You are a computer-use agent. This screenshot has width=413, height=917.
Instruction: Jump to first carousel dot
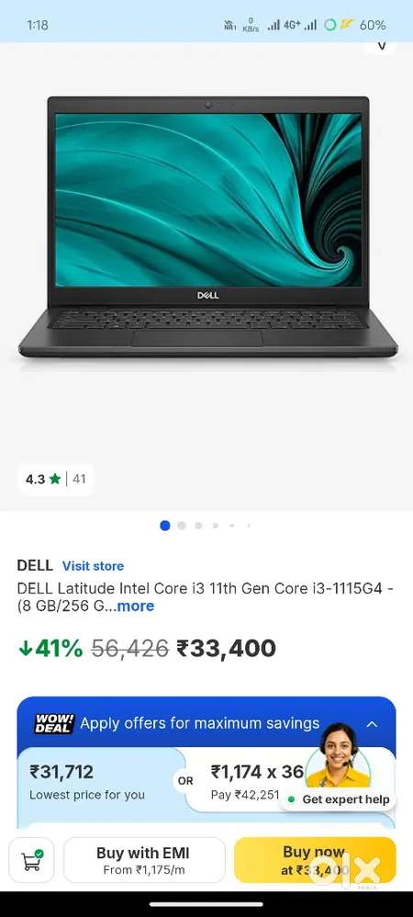[164, 526]
